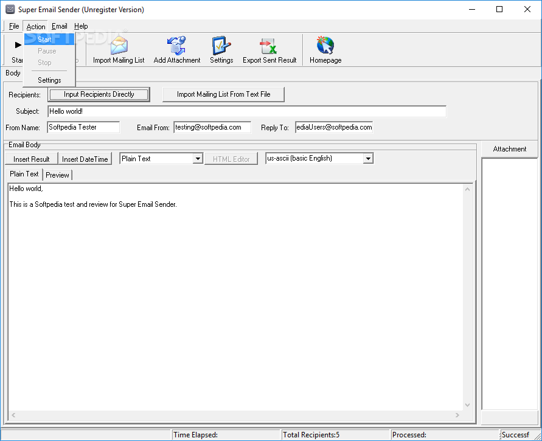Click into the Subject field
542x441 pixels.
tap(247, 111)
